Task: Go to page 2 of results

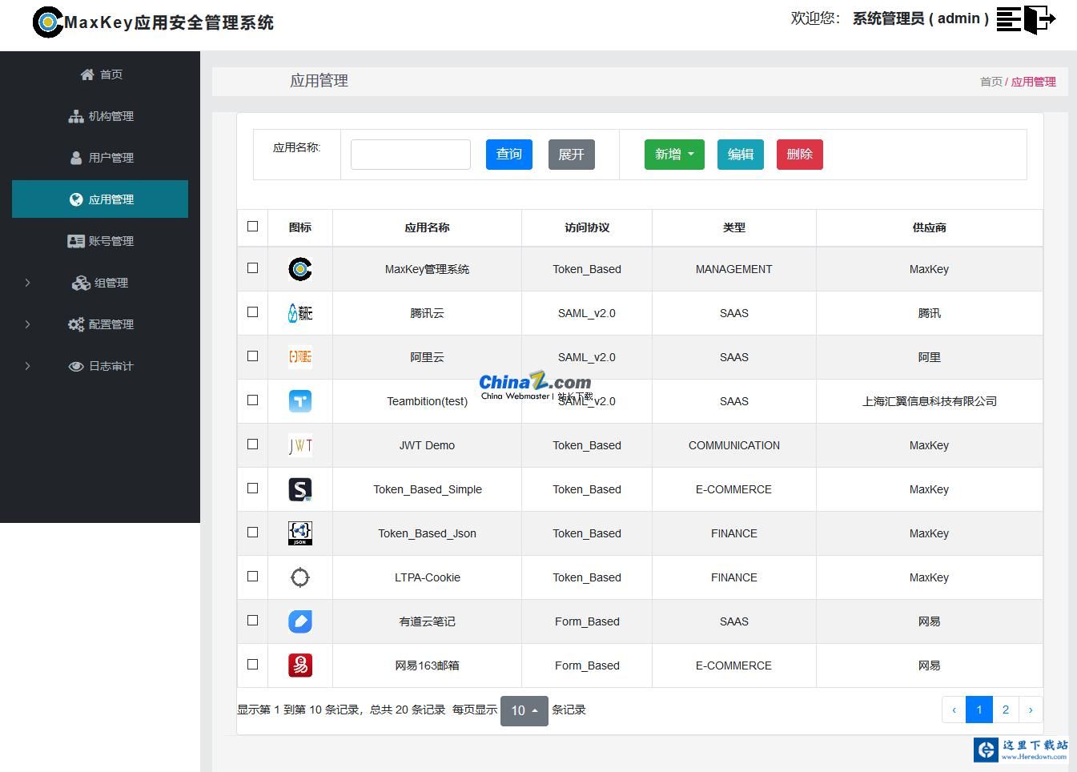Action: point(1005,709)
